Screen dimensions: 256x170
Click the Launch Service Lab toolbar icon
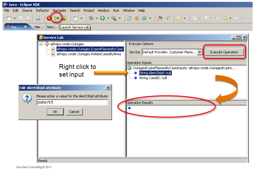click(56, 18)
